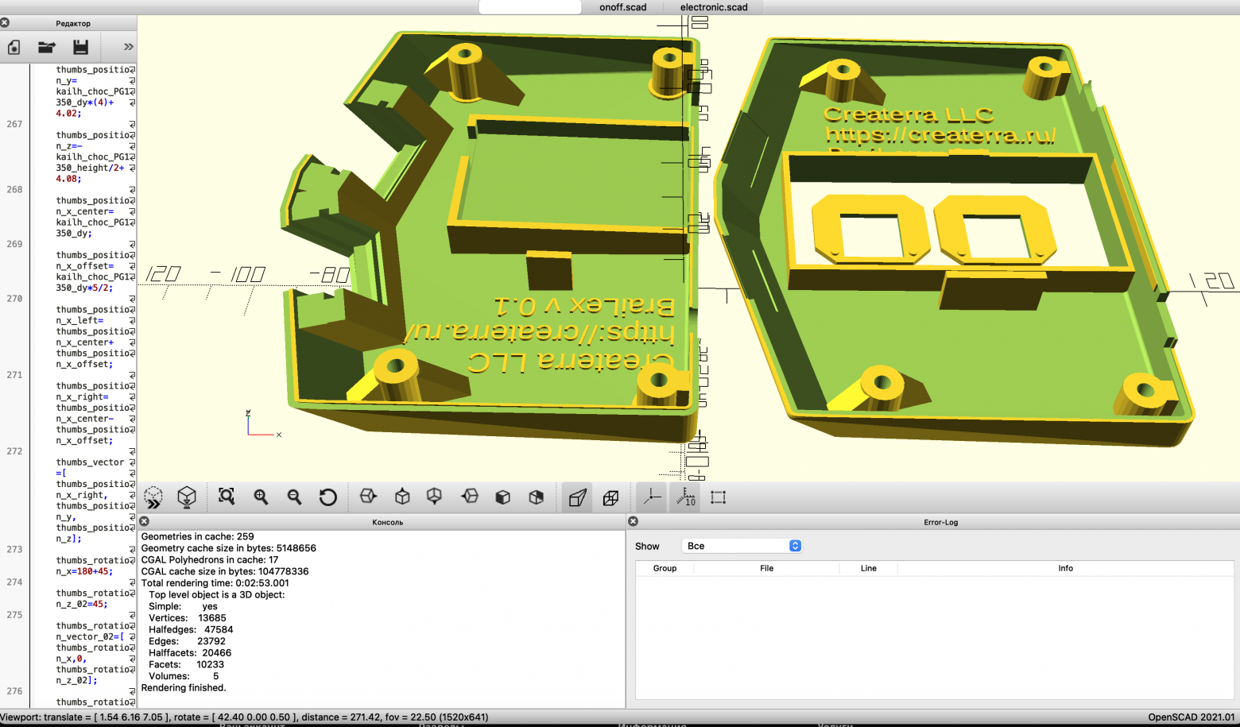The image size is (1240, 727).
Task: Toggle Show Scale Markers
Action: click(685, 497)
